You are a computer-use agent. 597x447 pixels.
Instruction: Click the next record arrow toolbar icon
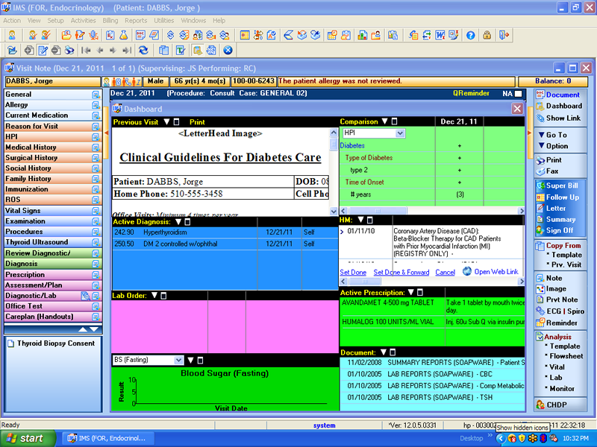(x=113, y=50)
